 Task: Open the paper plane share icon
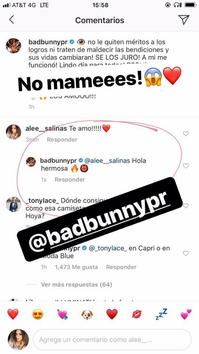[x=184, y=20]
